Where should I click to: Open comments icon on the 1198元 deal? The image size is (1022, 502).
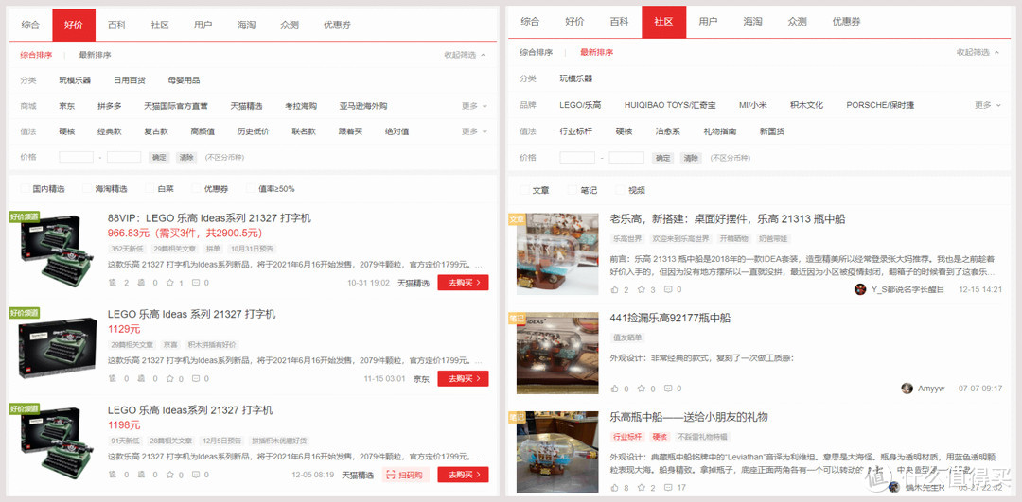pos(196,475)
